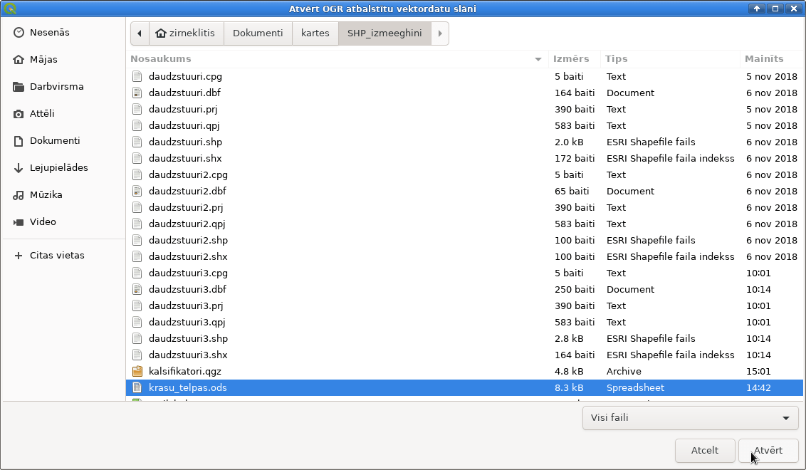Select file daudzstuuri3.shx
The height and width of the screenshot is (470, 806).
point(464,355)
